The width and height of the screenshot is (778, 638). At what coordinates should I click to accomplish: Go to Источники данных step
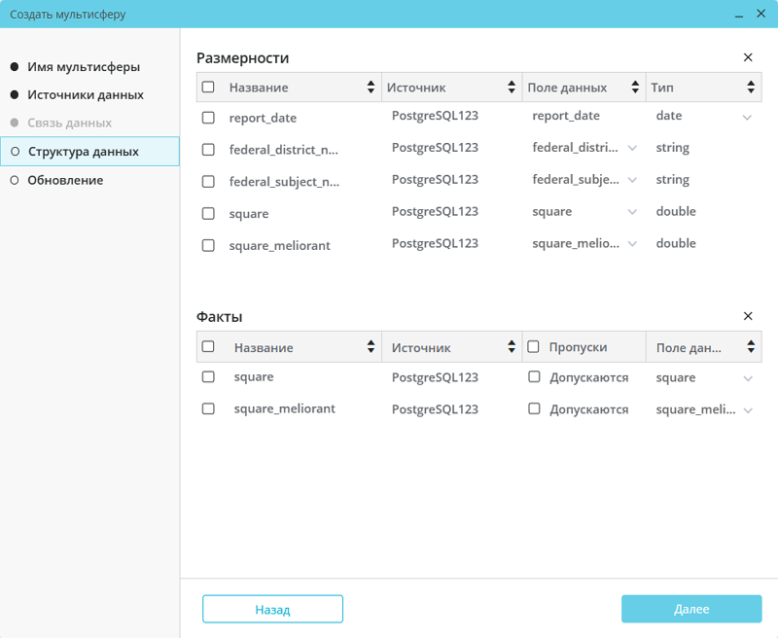coord(86,95)
